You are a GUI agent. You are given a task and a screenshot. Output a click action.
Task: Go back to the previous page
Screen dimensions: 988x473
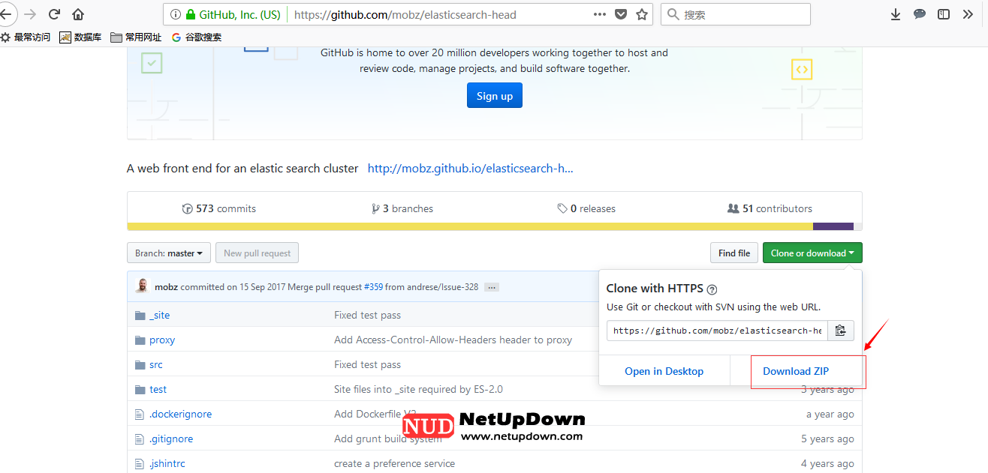click(x=5, y=14)
